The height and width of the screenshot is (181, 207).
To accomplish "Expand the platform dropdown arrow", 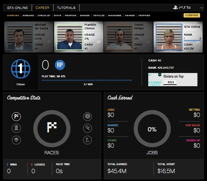I will click(201, 8).
